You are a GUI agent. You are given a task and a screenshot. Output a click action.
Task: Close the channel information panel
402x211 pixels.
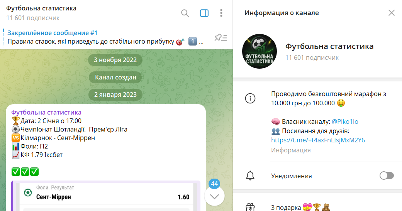[391, 13]
